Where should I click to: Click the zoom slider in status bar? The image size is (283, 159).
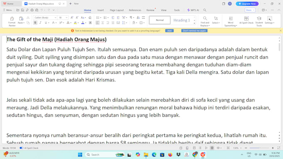[260, 148]
